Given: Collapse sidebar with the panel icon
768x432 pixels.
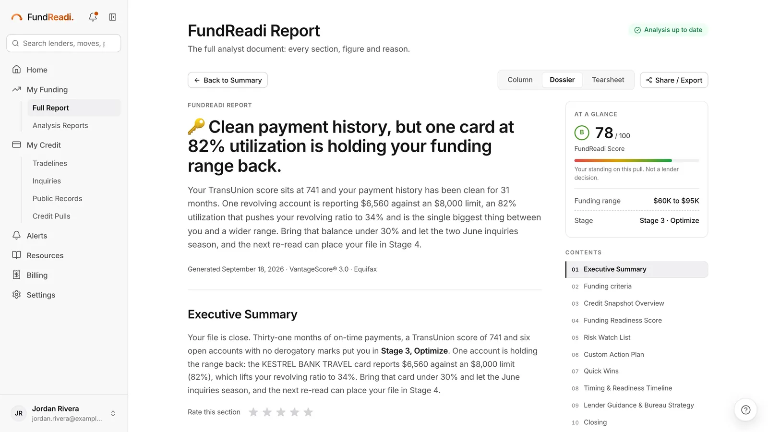Looking at the screenshot, I should click(x=112, y=17).
